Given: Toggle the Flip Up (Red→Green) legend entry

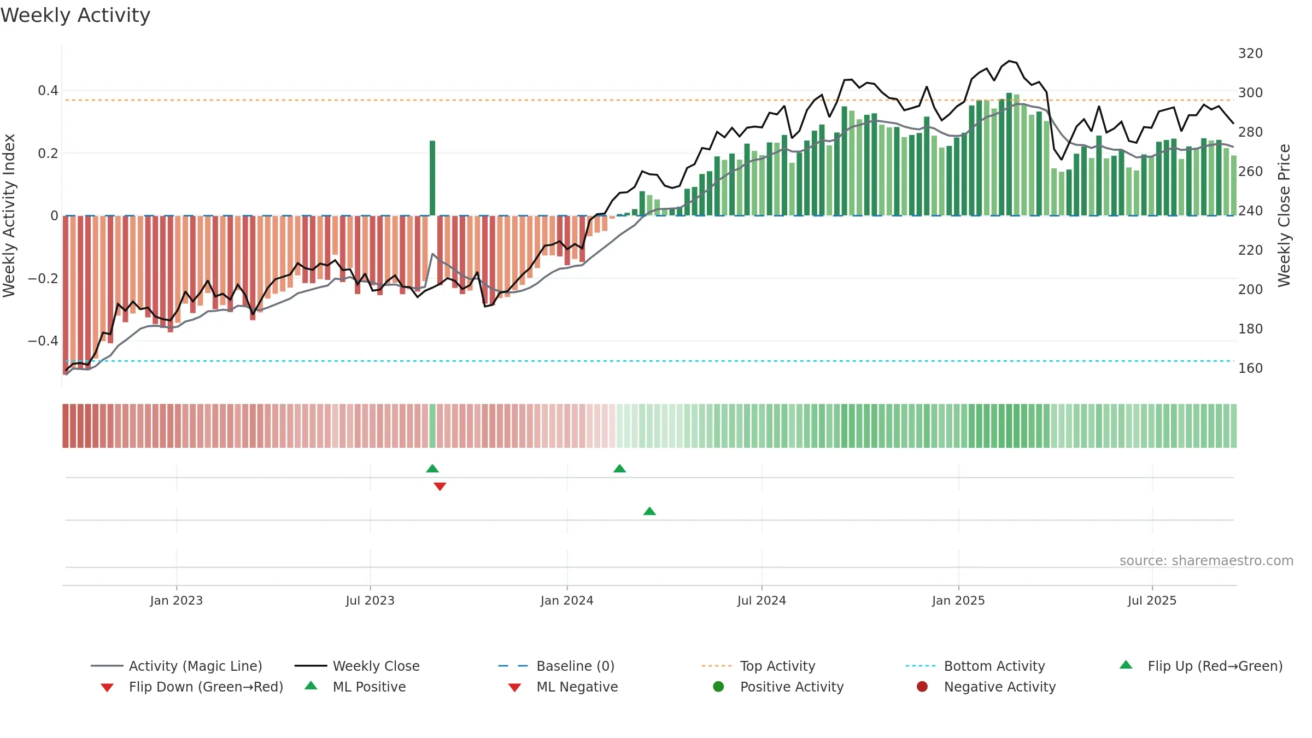Looking at the screenshot, I should point(1201,666).
